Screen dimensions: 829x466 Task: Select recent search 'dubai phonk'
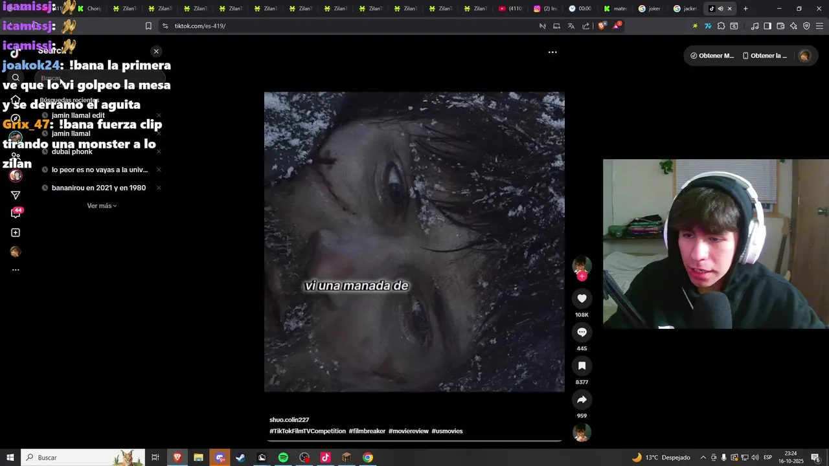72,151
